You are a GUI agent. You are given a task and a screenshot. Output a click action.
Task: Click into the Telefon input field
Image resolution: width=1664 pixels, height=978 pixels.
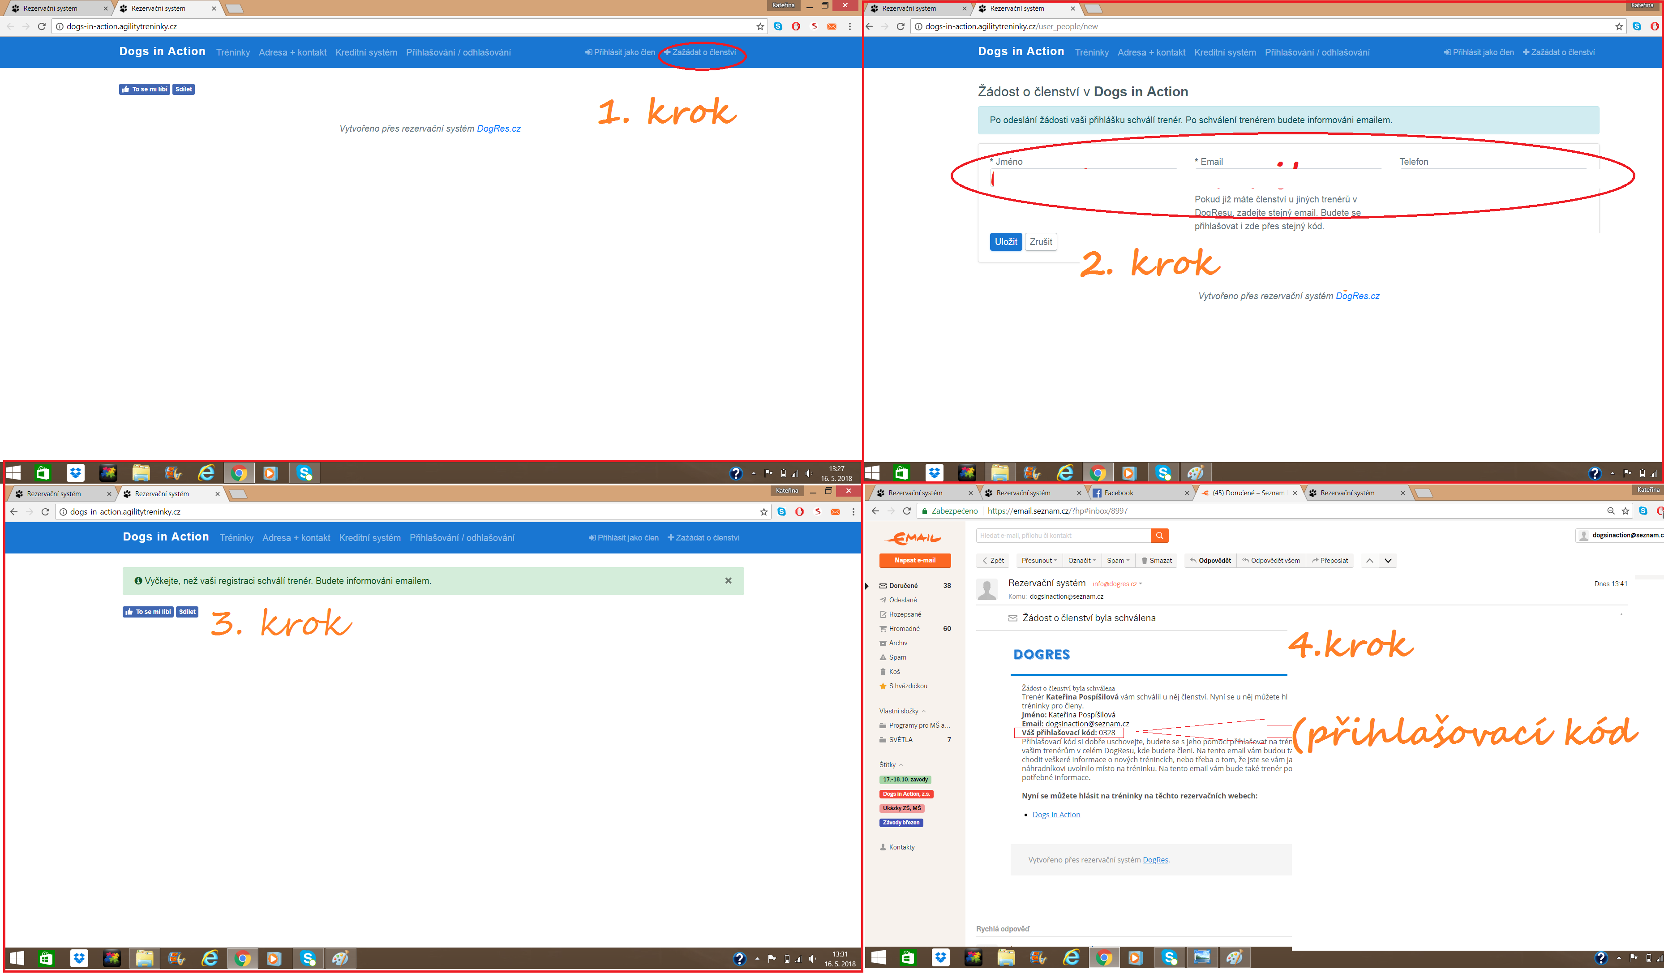click(x=1492, y=179)
